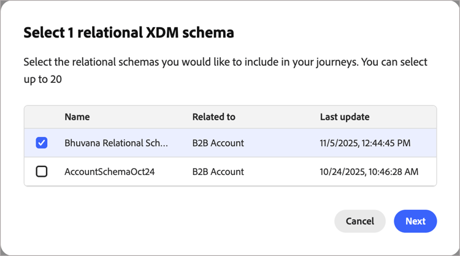Click empty space right of the AccountSchemaOct24 row's timestamp

(x=428, y=172)
